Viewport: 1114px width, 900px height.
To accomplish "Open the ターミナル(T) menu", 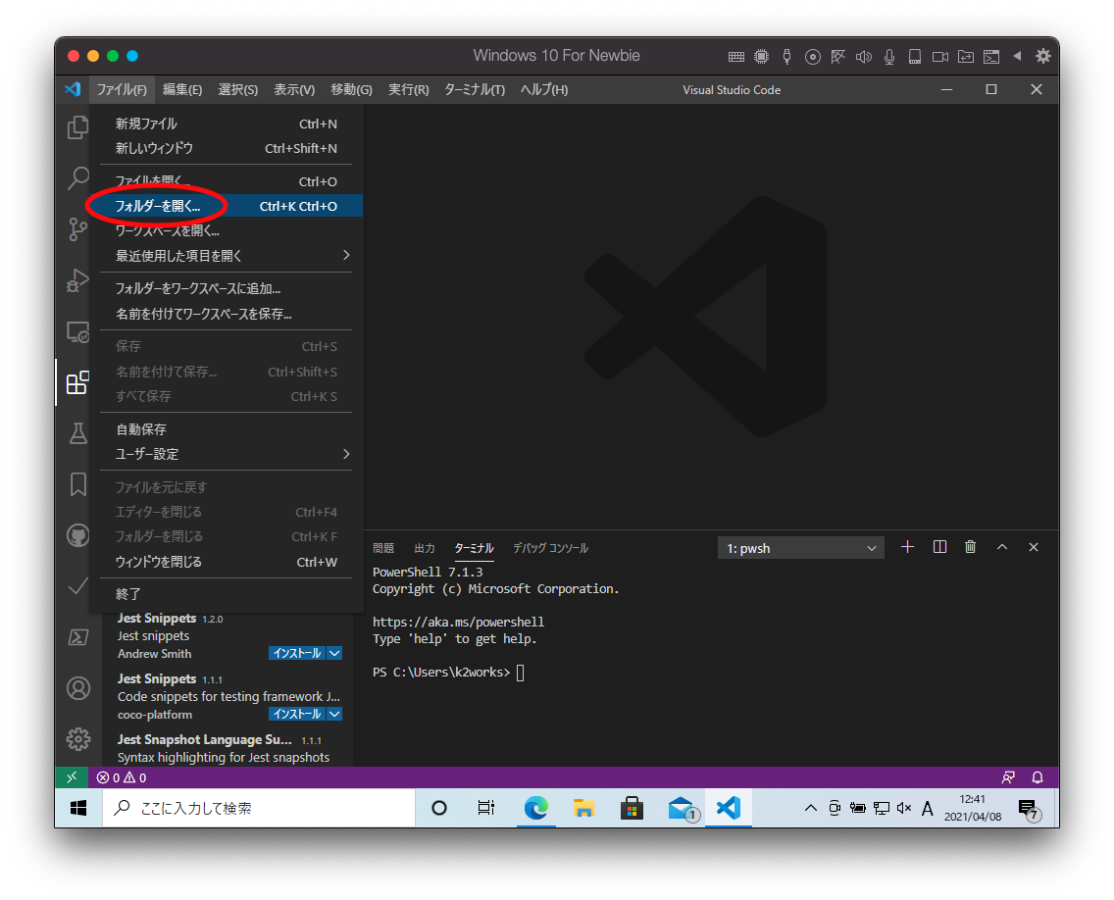I will pyautogui.click(x=475, y=89).
